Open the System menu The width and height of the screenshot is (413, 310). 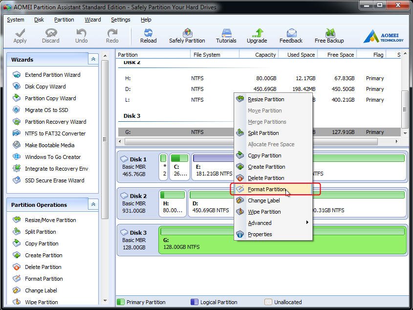pyautogui.click(x=16, y=20)
